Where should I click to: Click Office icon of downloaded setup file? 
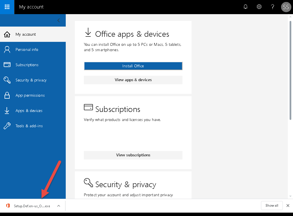8,206
